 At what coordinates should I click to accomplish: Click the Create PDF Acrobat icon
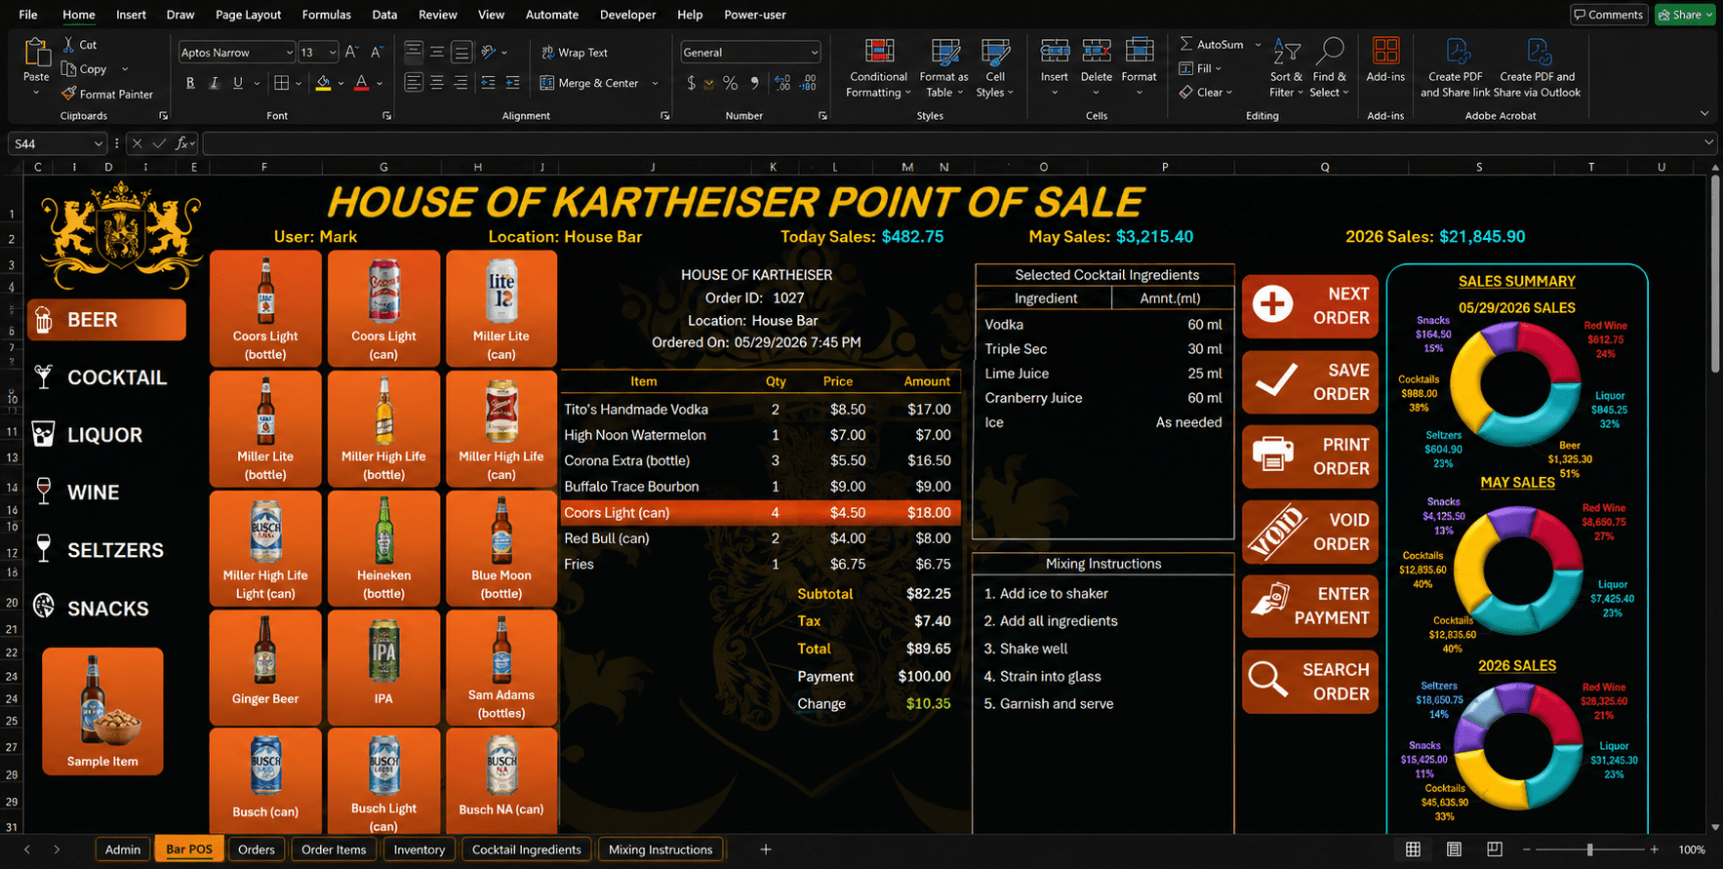click(1457, 51)
